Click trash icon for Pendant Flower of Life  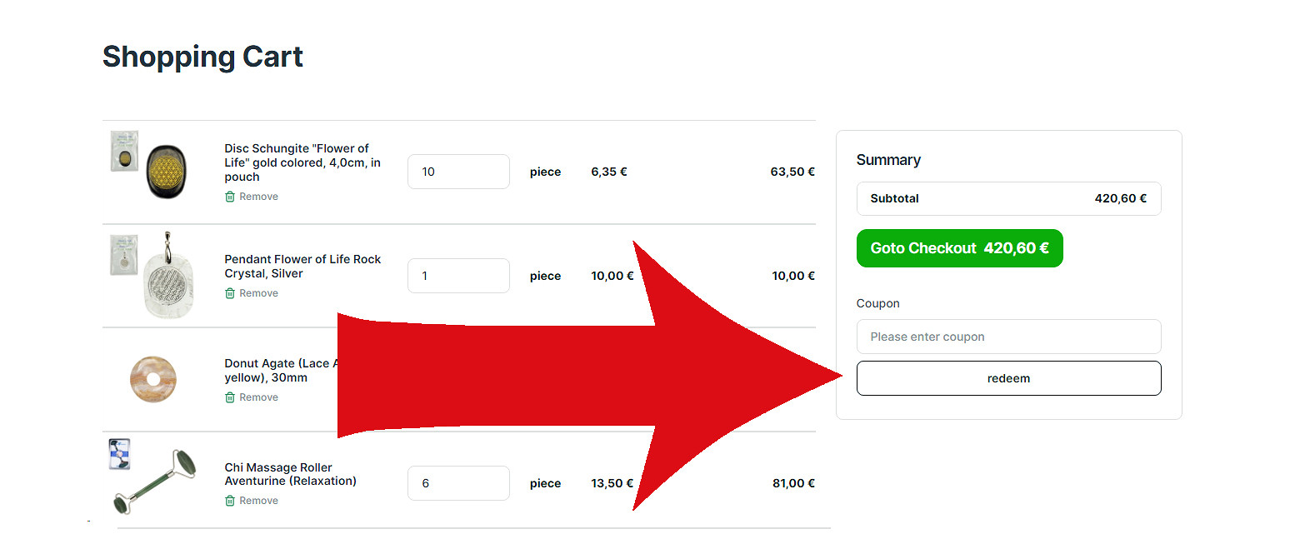point(230,293)
